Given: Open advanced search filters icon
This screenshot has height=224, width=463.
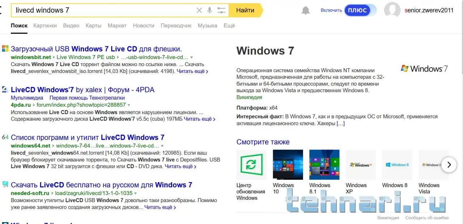Looking at the screenshot, I should point(221,10).
